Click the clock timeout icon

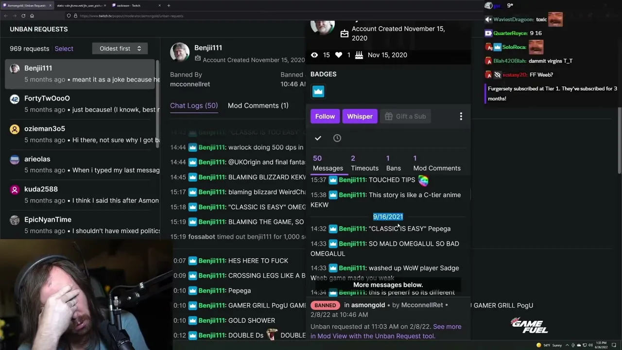337,138
